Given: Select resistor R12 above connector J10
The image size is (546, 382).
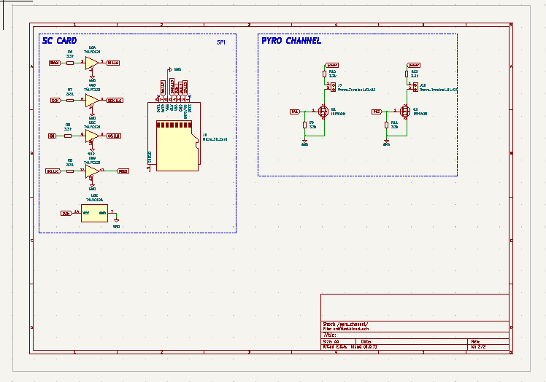Looking at the screenshot, I should tap(407, 74).
